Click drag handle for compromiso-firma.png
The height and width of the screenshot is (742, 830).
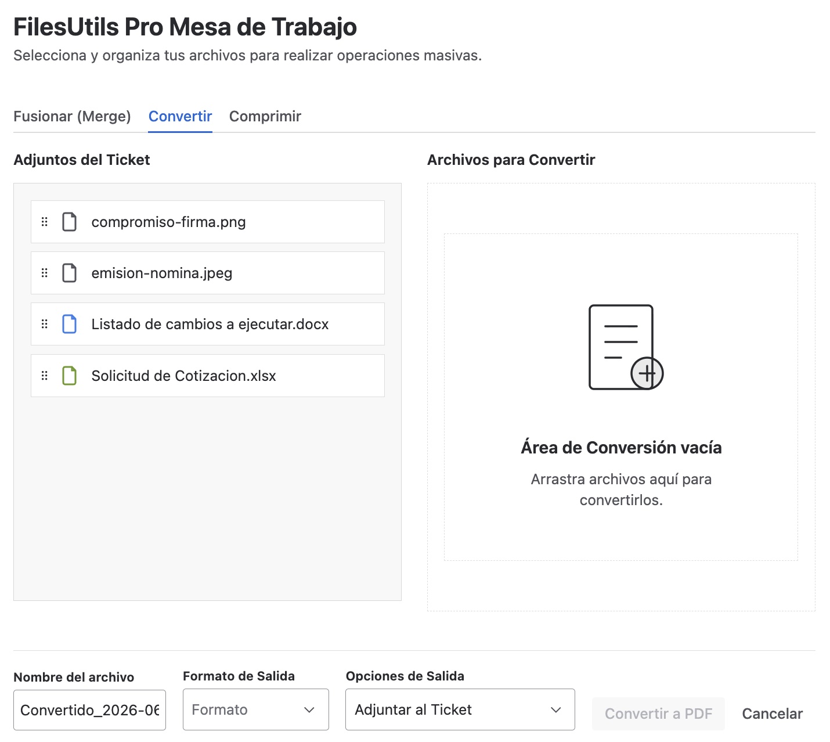click(45, 222)
